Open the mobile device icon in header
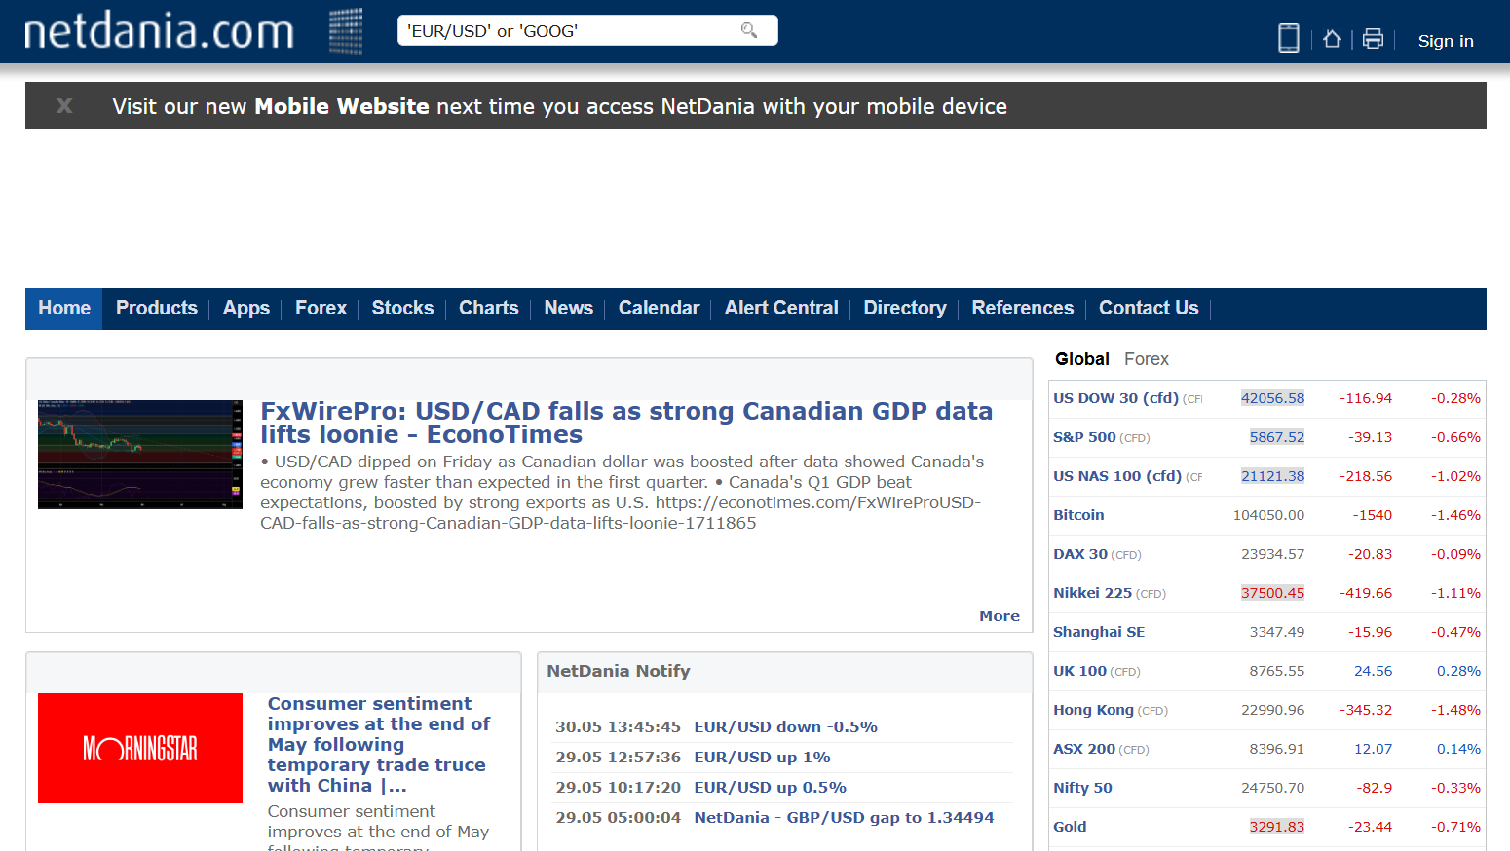 coord(1289,38)
